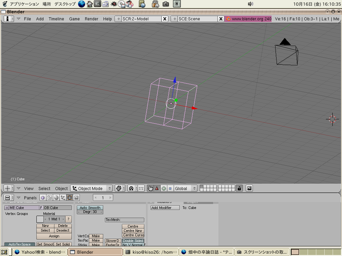
Task: Open the Add menu
Action: tap(40, 19)
